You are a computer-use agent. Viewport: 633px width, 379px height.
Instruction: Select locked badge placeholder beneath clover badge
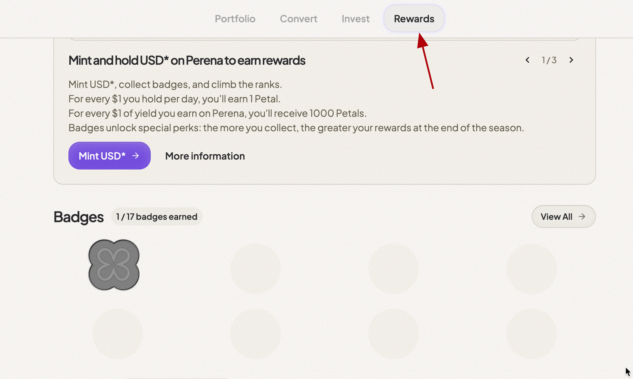[x=117, y=334]
